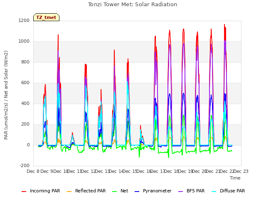Screen dimensions: 266x199
Task: Click the blue Pyranometer legend swatch
Action: point(137,192)
